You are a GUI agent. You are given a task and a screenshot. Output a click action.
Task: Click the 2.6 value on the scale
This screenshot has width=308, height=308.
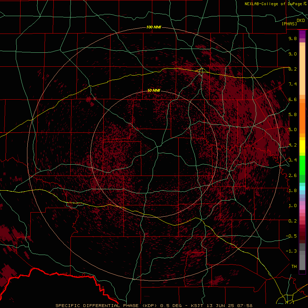[x=293, y=176]
